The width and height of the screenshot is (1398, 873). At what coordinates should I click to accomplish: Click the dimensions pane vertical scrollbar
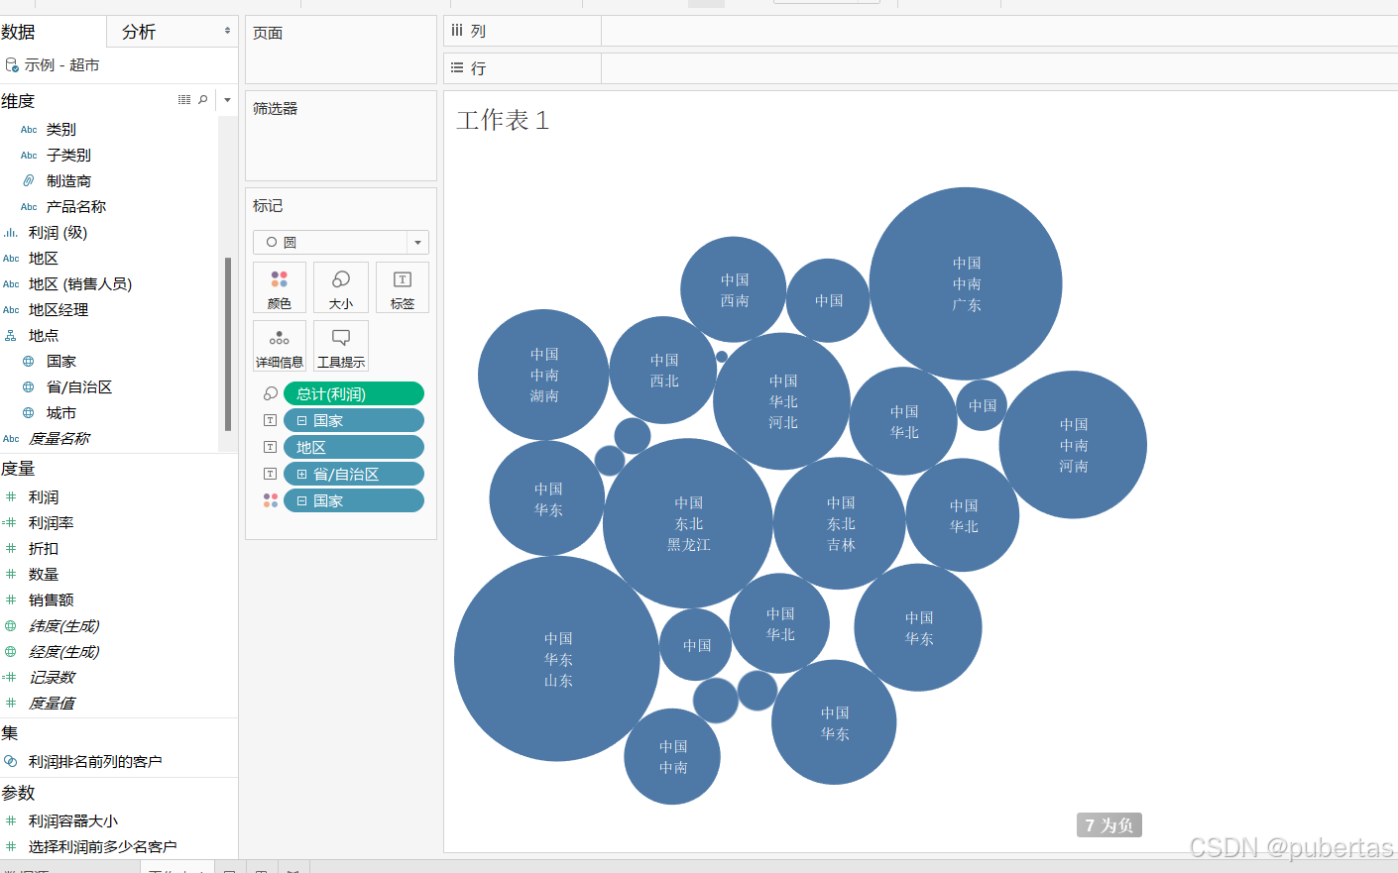(228, 345)
